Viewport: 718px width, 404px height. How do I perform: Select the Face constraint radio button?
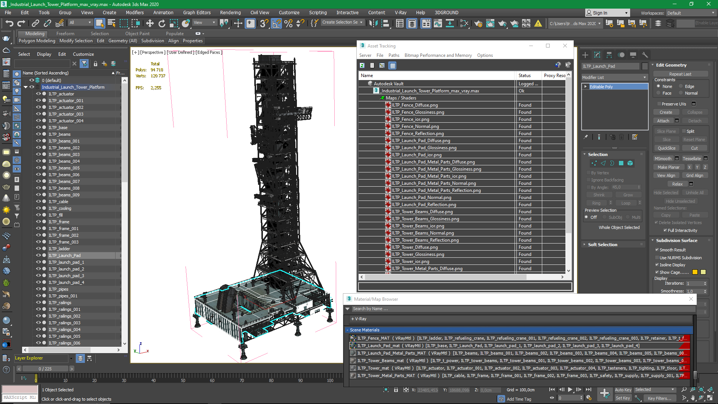click(x=658, y=93)
